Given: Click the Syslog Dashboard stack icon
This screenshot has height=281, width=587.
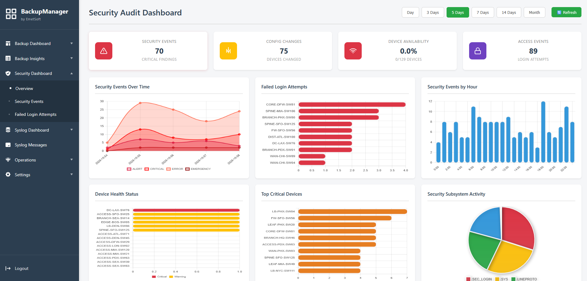Looking at the screenshot, I should pos(8,130).
